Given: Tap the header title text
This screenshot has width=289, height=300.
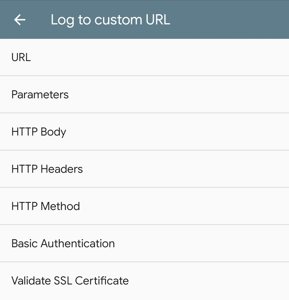Looking at the screenshot, I should coord(110,20).
